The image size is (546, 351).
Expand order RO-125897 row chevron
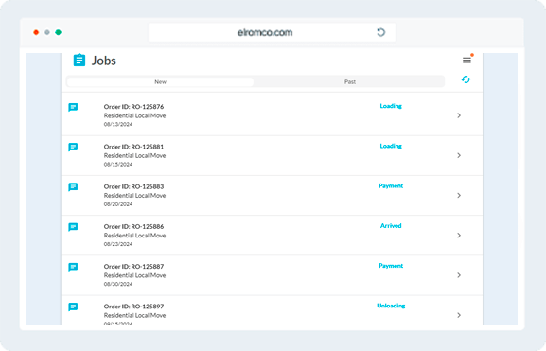click(x=459, y=315)
